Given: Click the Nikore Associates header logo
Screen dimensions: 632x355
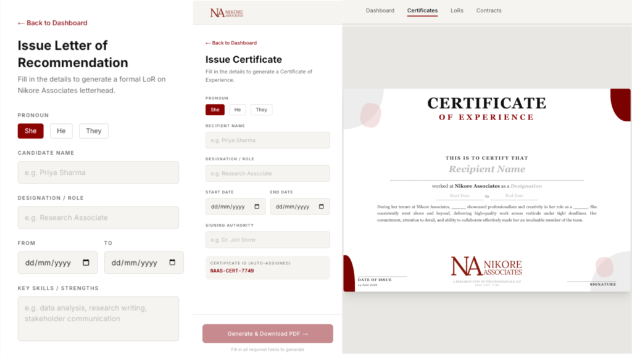Looking at the screenshot, I should 227,13.
